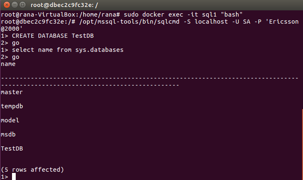Click the 'msdb' database result row
The image size is (303, 180).
8,134
